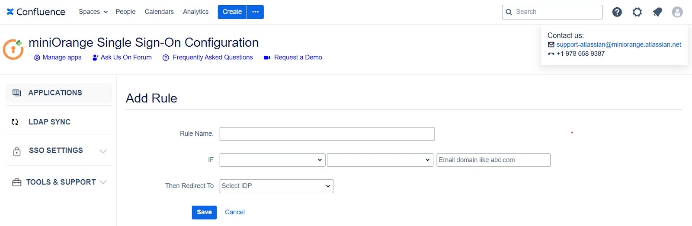The height and width of the screenshot is (226, 692).
Task: Click the Email domain input field
Action: (x=493, y=160)
